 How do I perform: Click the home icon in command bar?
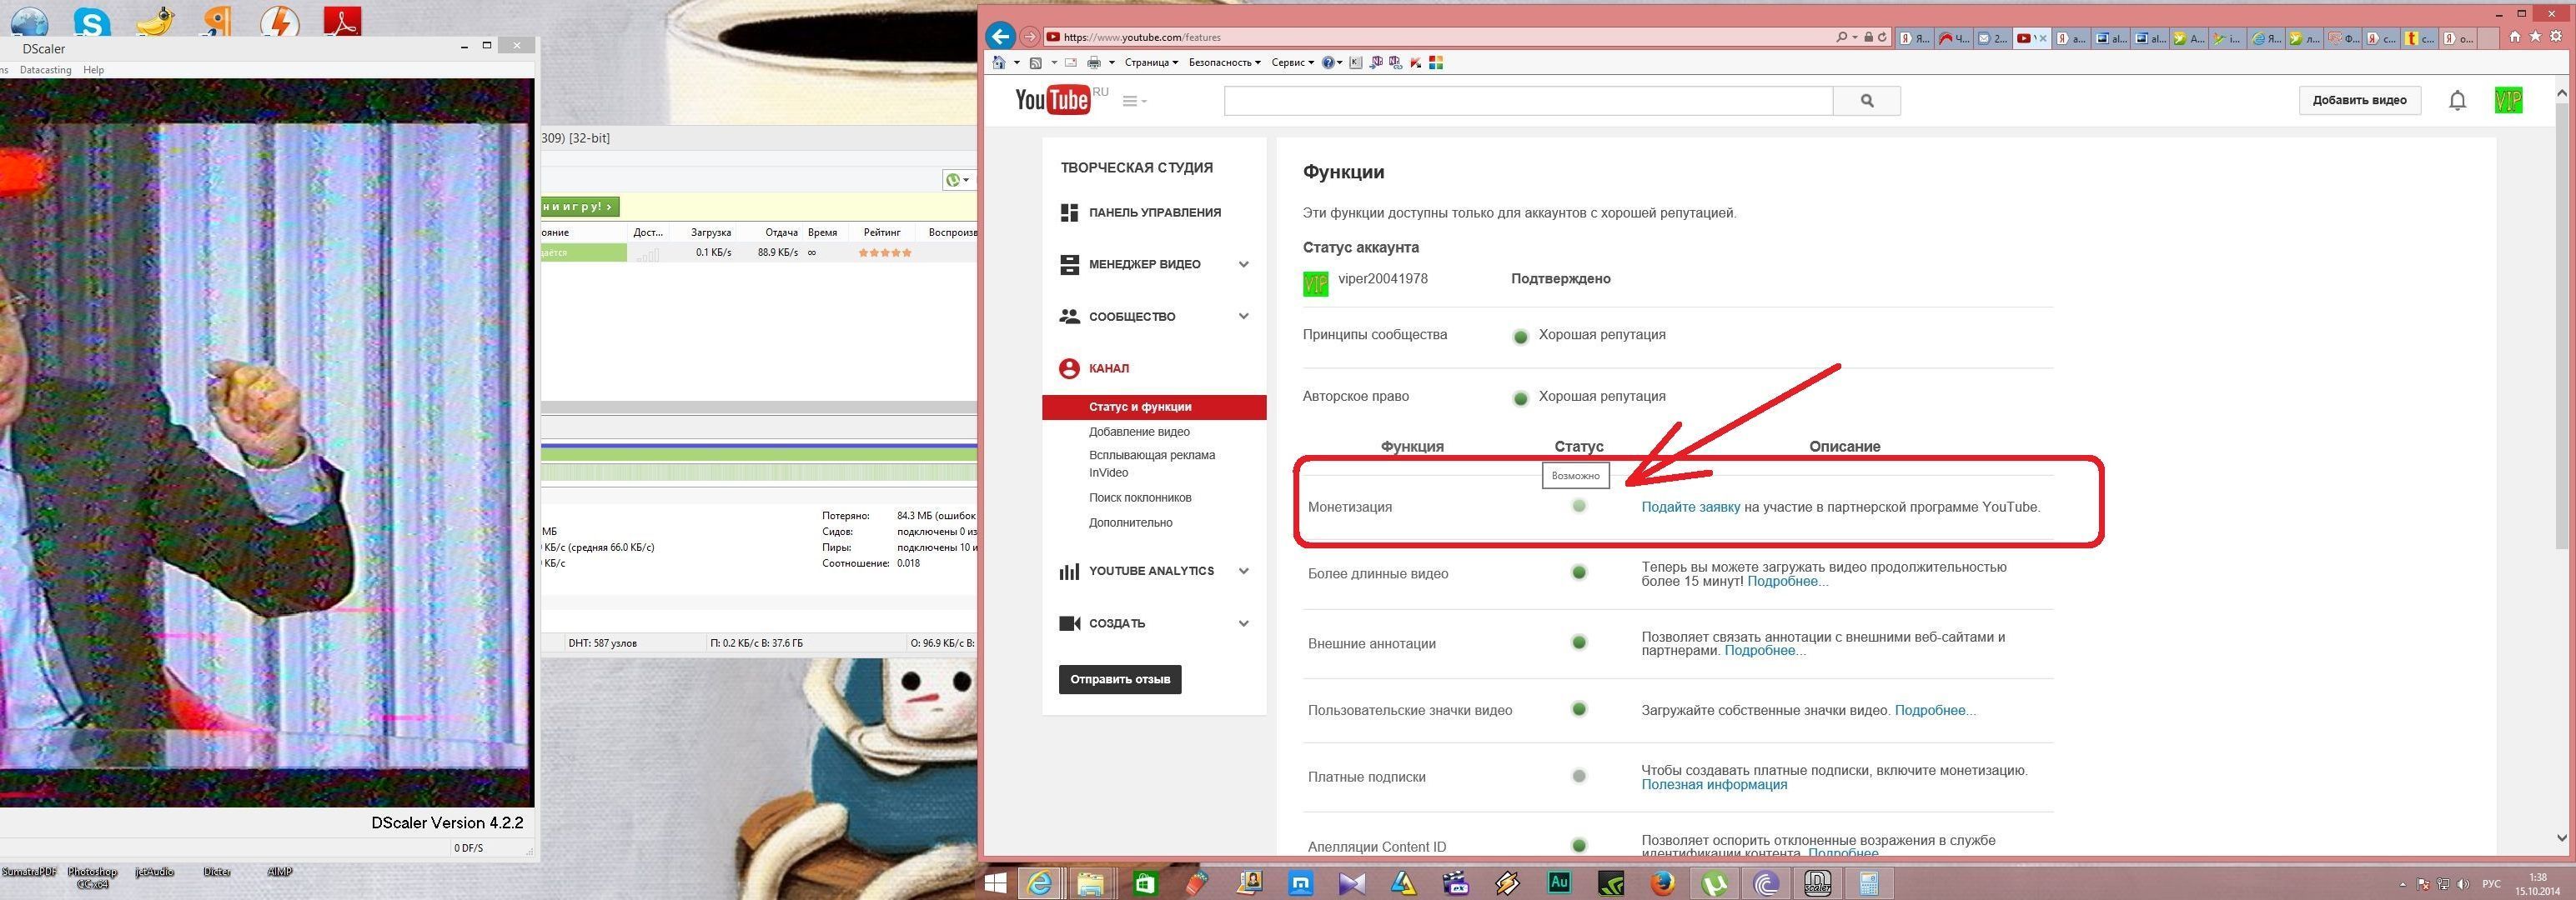coord(998,63)
